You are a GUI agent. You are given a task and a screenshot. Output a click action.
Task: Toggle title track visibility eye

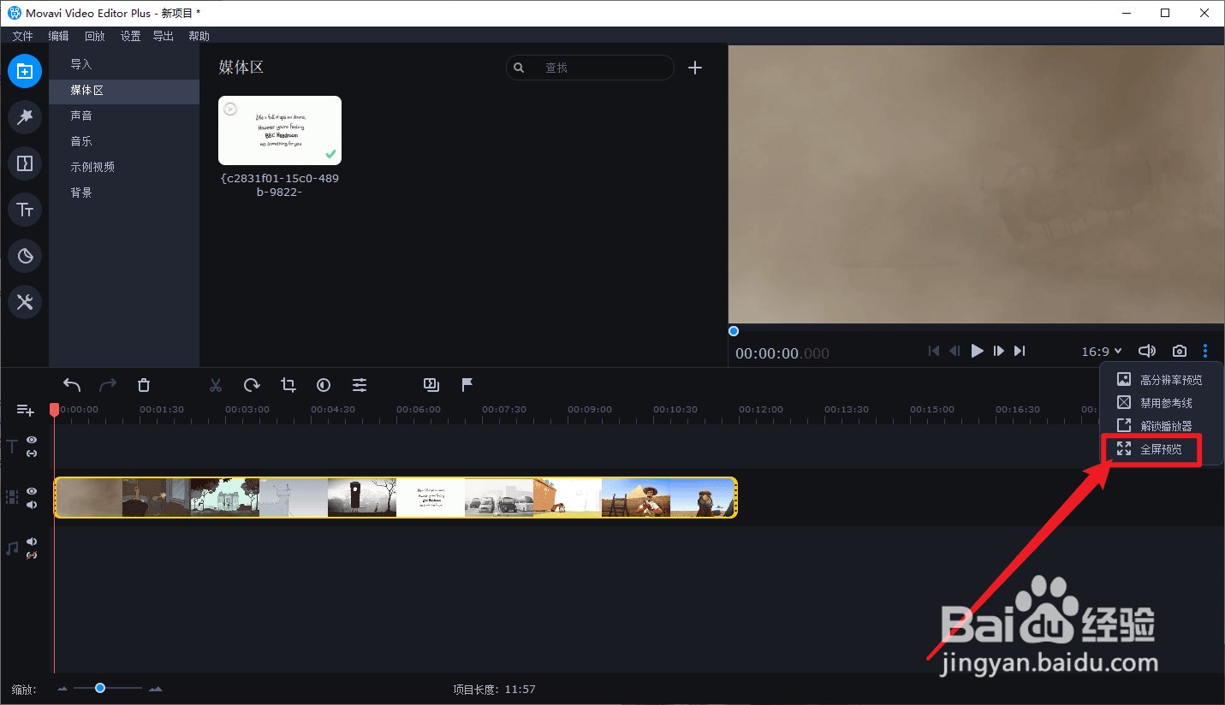tap(32, 440)
